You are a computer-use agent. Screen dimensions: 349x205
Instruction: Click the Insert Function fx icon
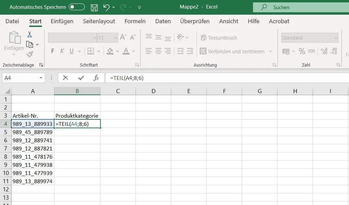click(x=96, y=78)
